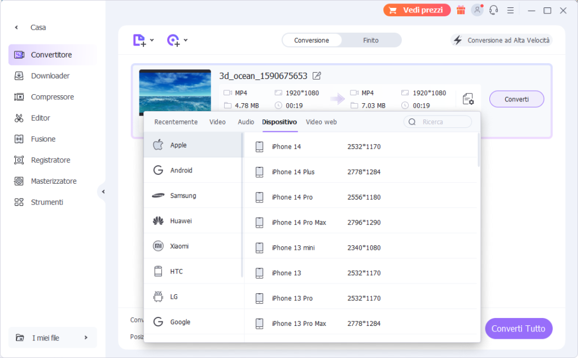Choose iPhone 13 Pro preset
The image size is (578, 358).
361,298
